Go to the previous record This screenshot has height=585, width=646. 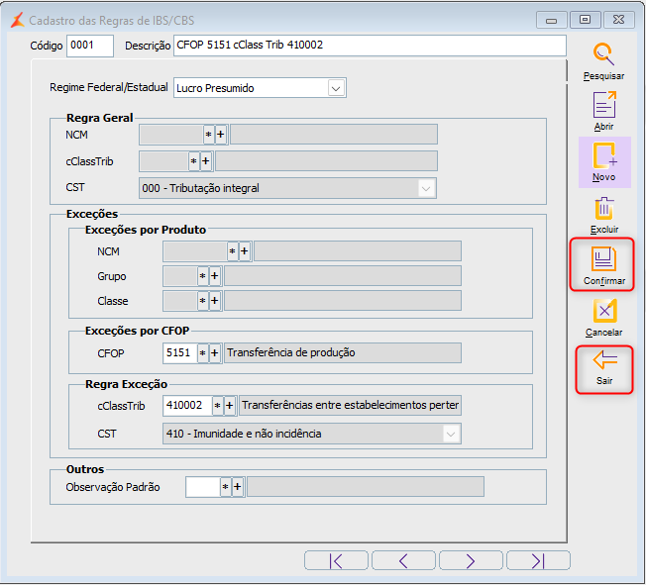[403, 560]
